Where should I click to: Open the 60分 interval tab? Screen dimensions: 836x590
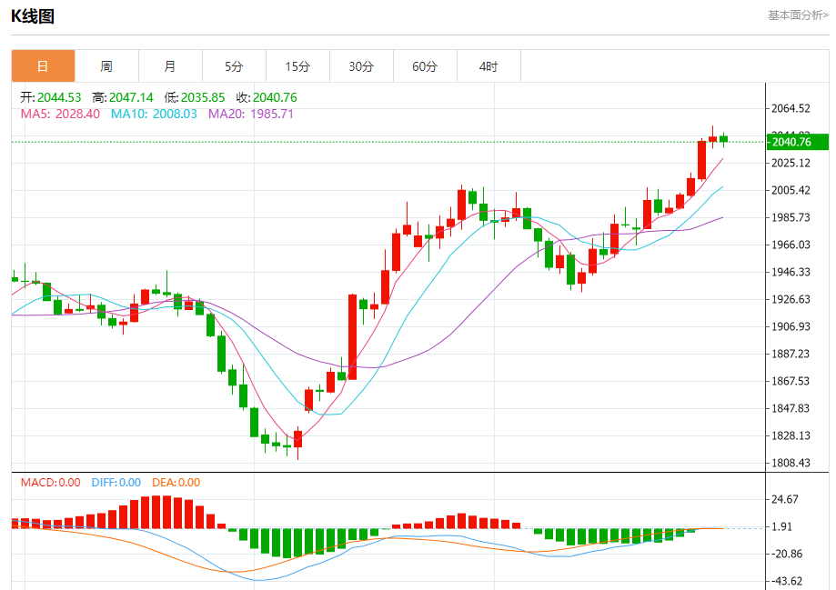tap(425, 66)
